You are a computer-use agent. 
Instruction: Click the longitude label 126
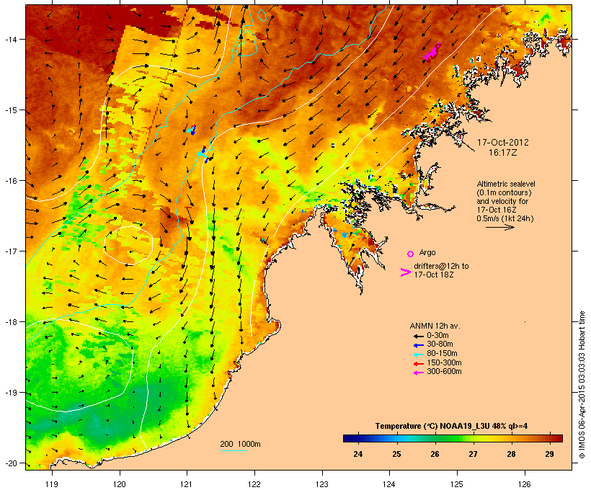tap(525, 484)
